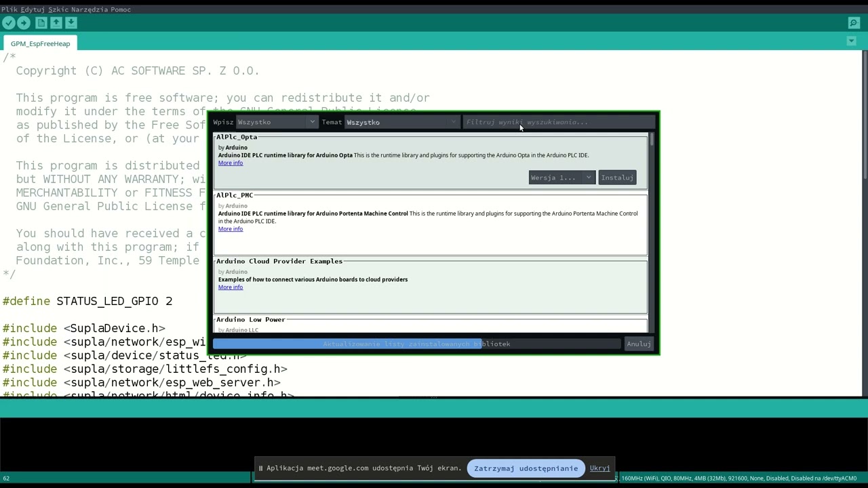This screenshot has height=488, width=868.
Task: Click the Open sketch (up arrow) icon
Action: click(x=56, y=22)
